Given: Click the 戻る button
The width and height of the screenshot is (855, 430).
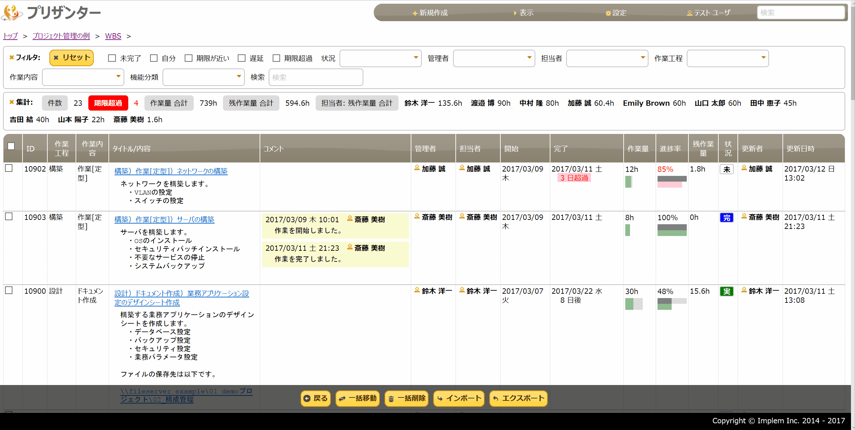Looking at the screenshot, I should tap(316, 398).
